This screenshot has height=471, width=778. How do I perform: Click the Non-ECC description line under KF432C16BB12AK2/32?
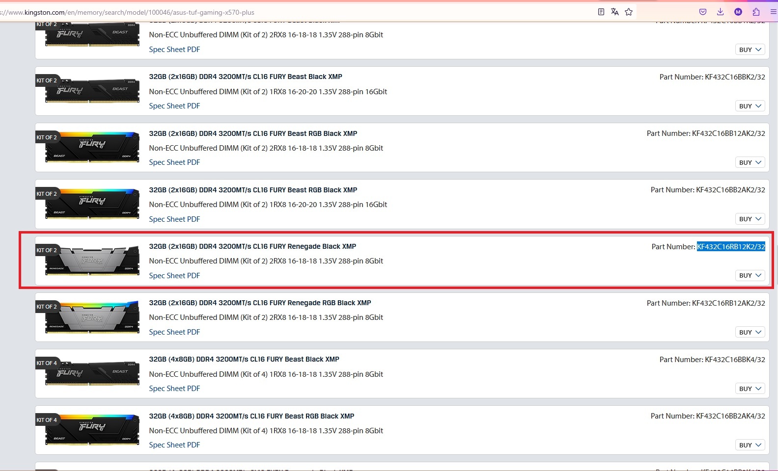266,148
